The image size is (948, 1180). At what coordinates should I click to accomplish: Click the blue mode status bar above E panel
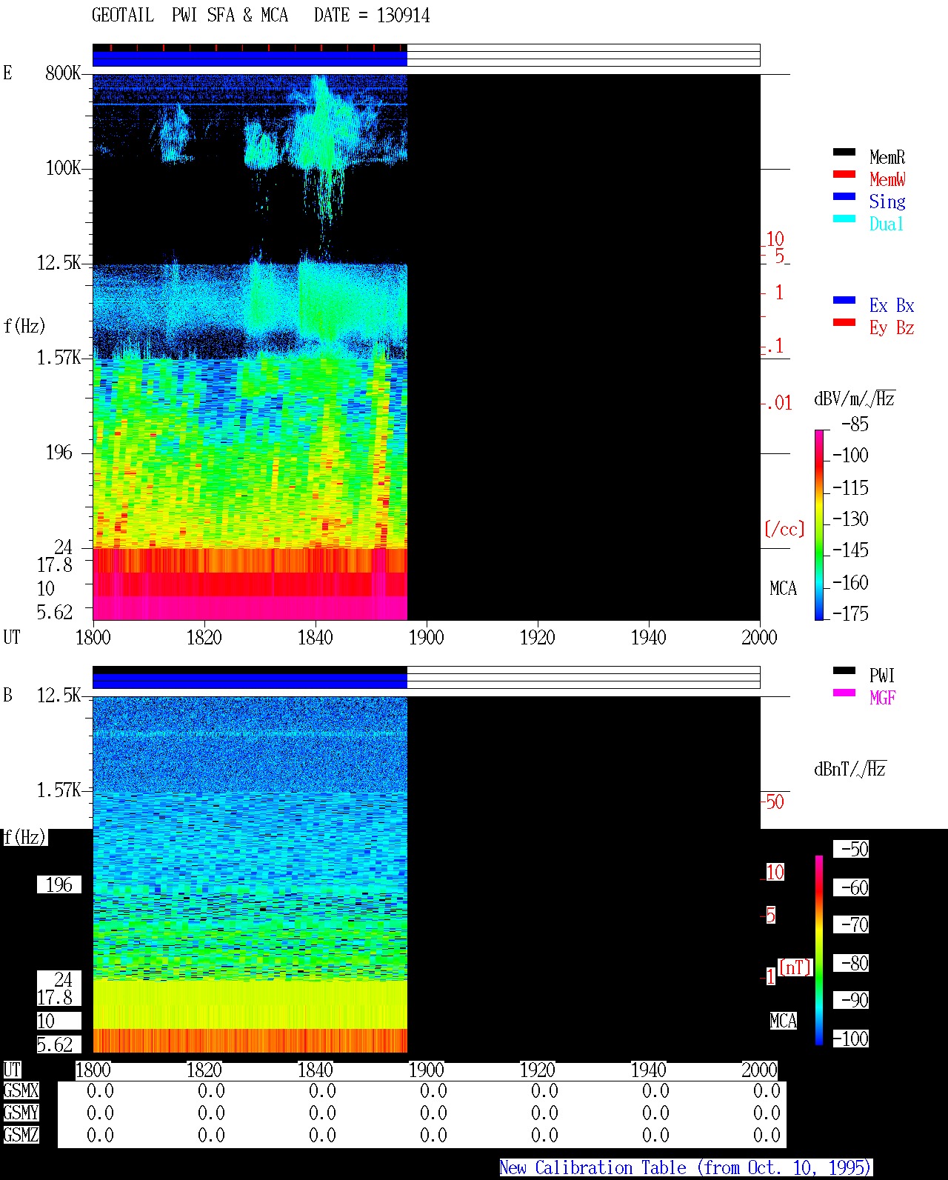click(x=250, y=59)
